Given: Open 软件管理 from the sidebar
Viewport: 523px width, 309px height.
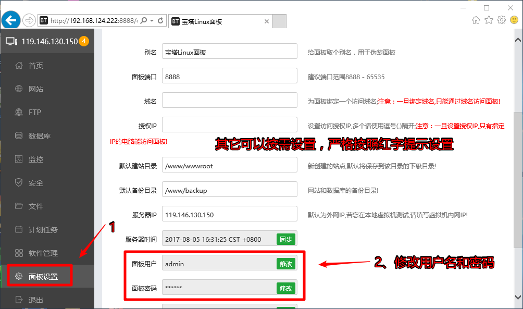Looking at the screenshot, I should pyautogui.click(x=43, y=253).
